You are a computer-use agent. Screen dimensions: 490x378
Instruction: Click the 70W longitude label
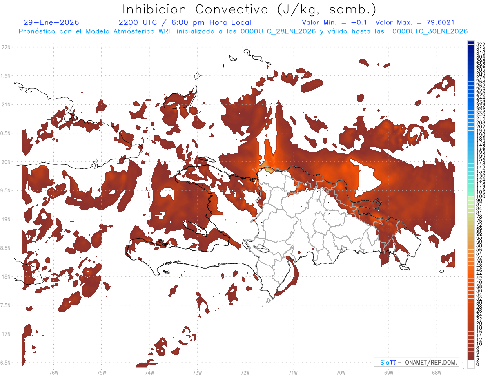pyautogui.click(x=341, y=373)
